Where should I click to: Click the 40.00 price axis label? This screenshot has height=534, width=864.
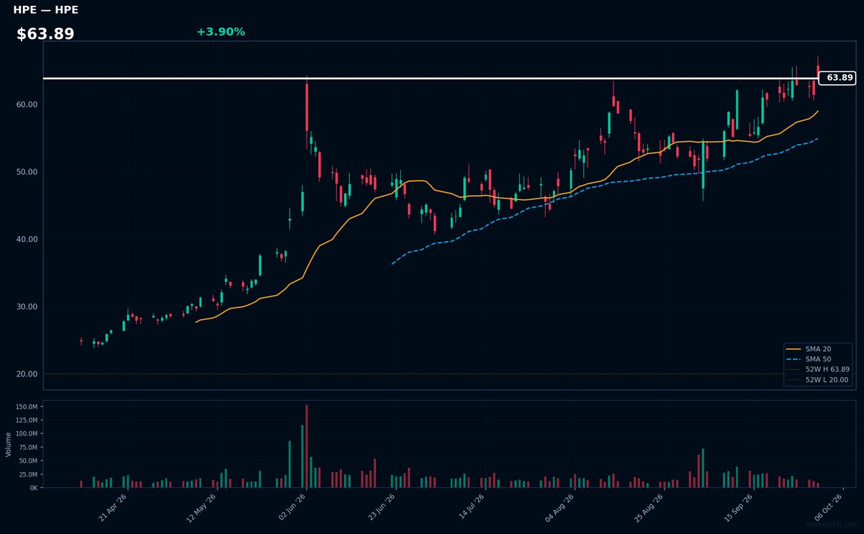(x=27, y=239)
